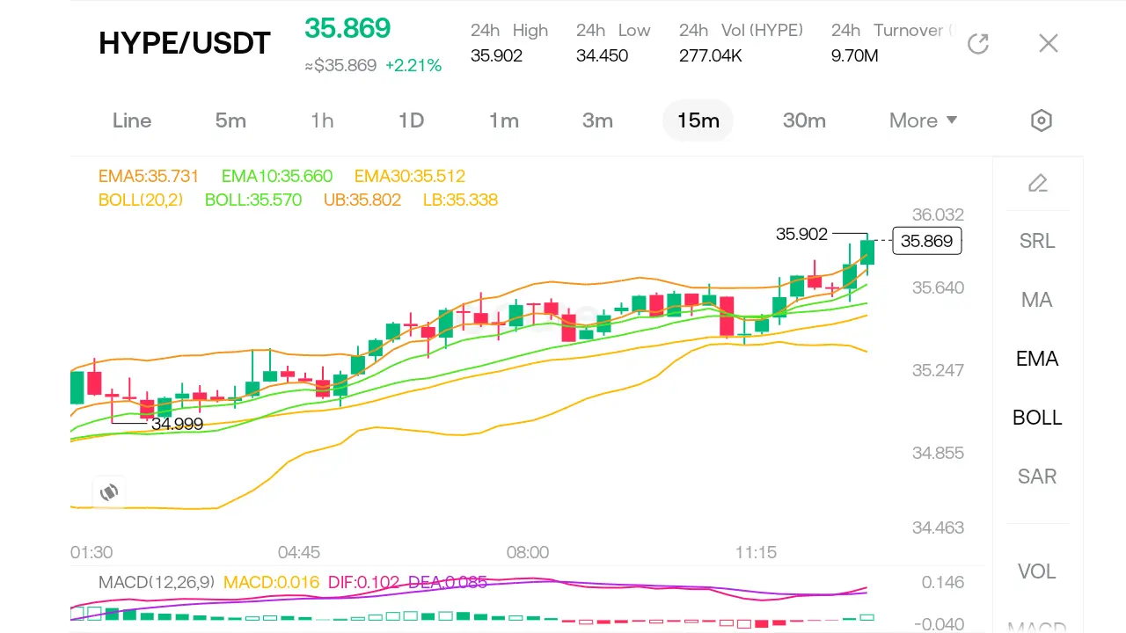Viewport: 1126px width, 633px height.
Task: Open chart settings hexagon icon
Action: (x=1042, y=120)
